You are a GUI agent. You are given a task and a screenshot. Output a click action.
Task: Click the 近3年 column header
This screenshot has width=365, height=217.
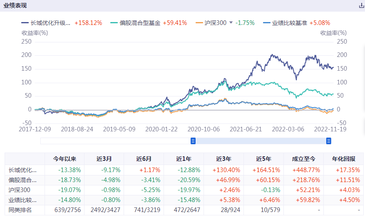(223, 159)
